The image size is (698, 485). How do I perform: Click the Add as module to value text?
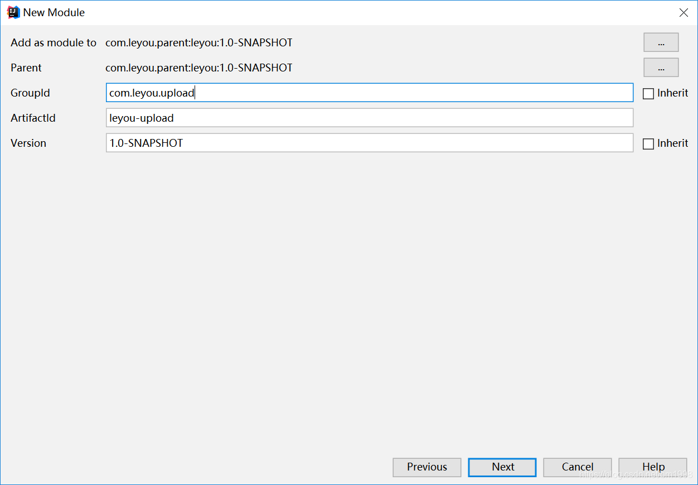click(x=199, y=42)
